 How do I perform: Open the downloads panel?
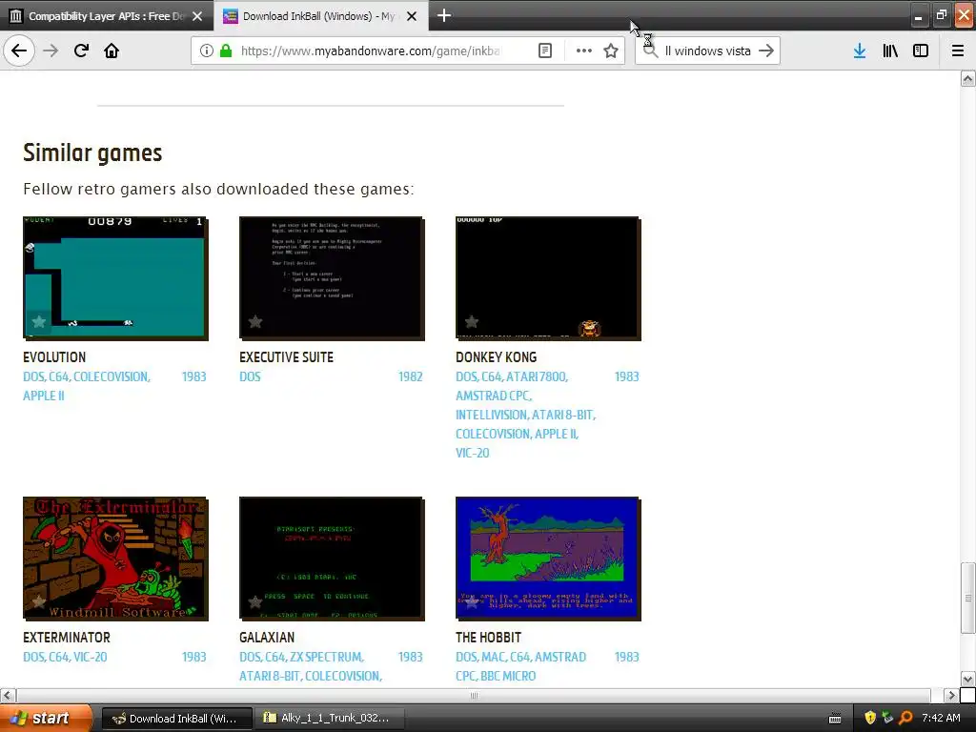point(860,51)
